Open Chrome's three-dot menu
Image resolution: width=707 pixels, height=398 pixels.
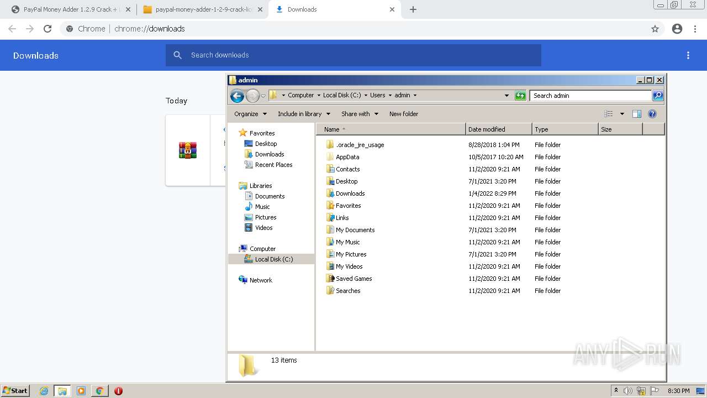(x=695, y=29)
